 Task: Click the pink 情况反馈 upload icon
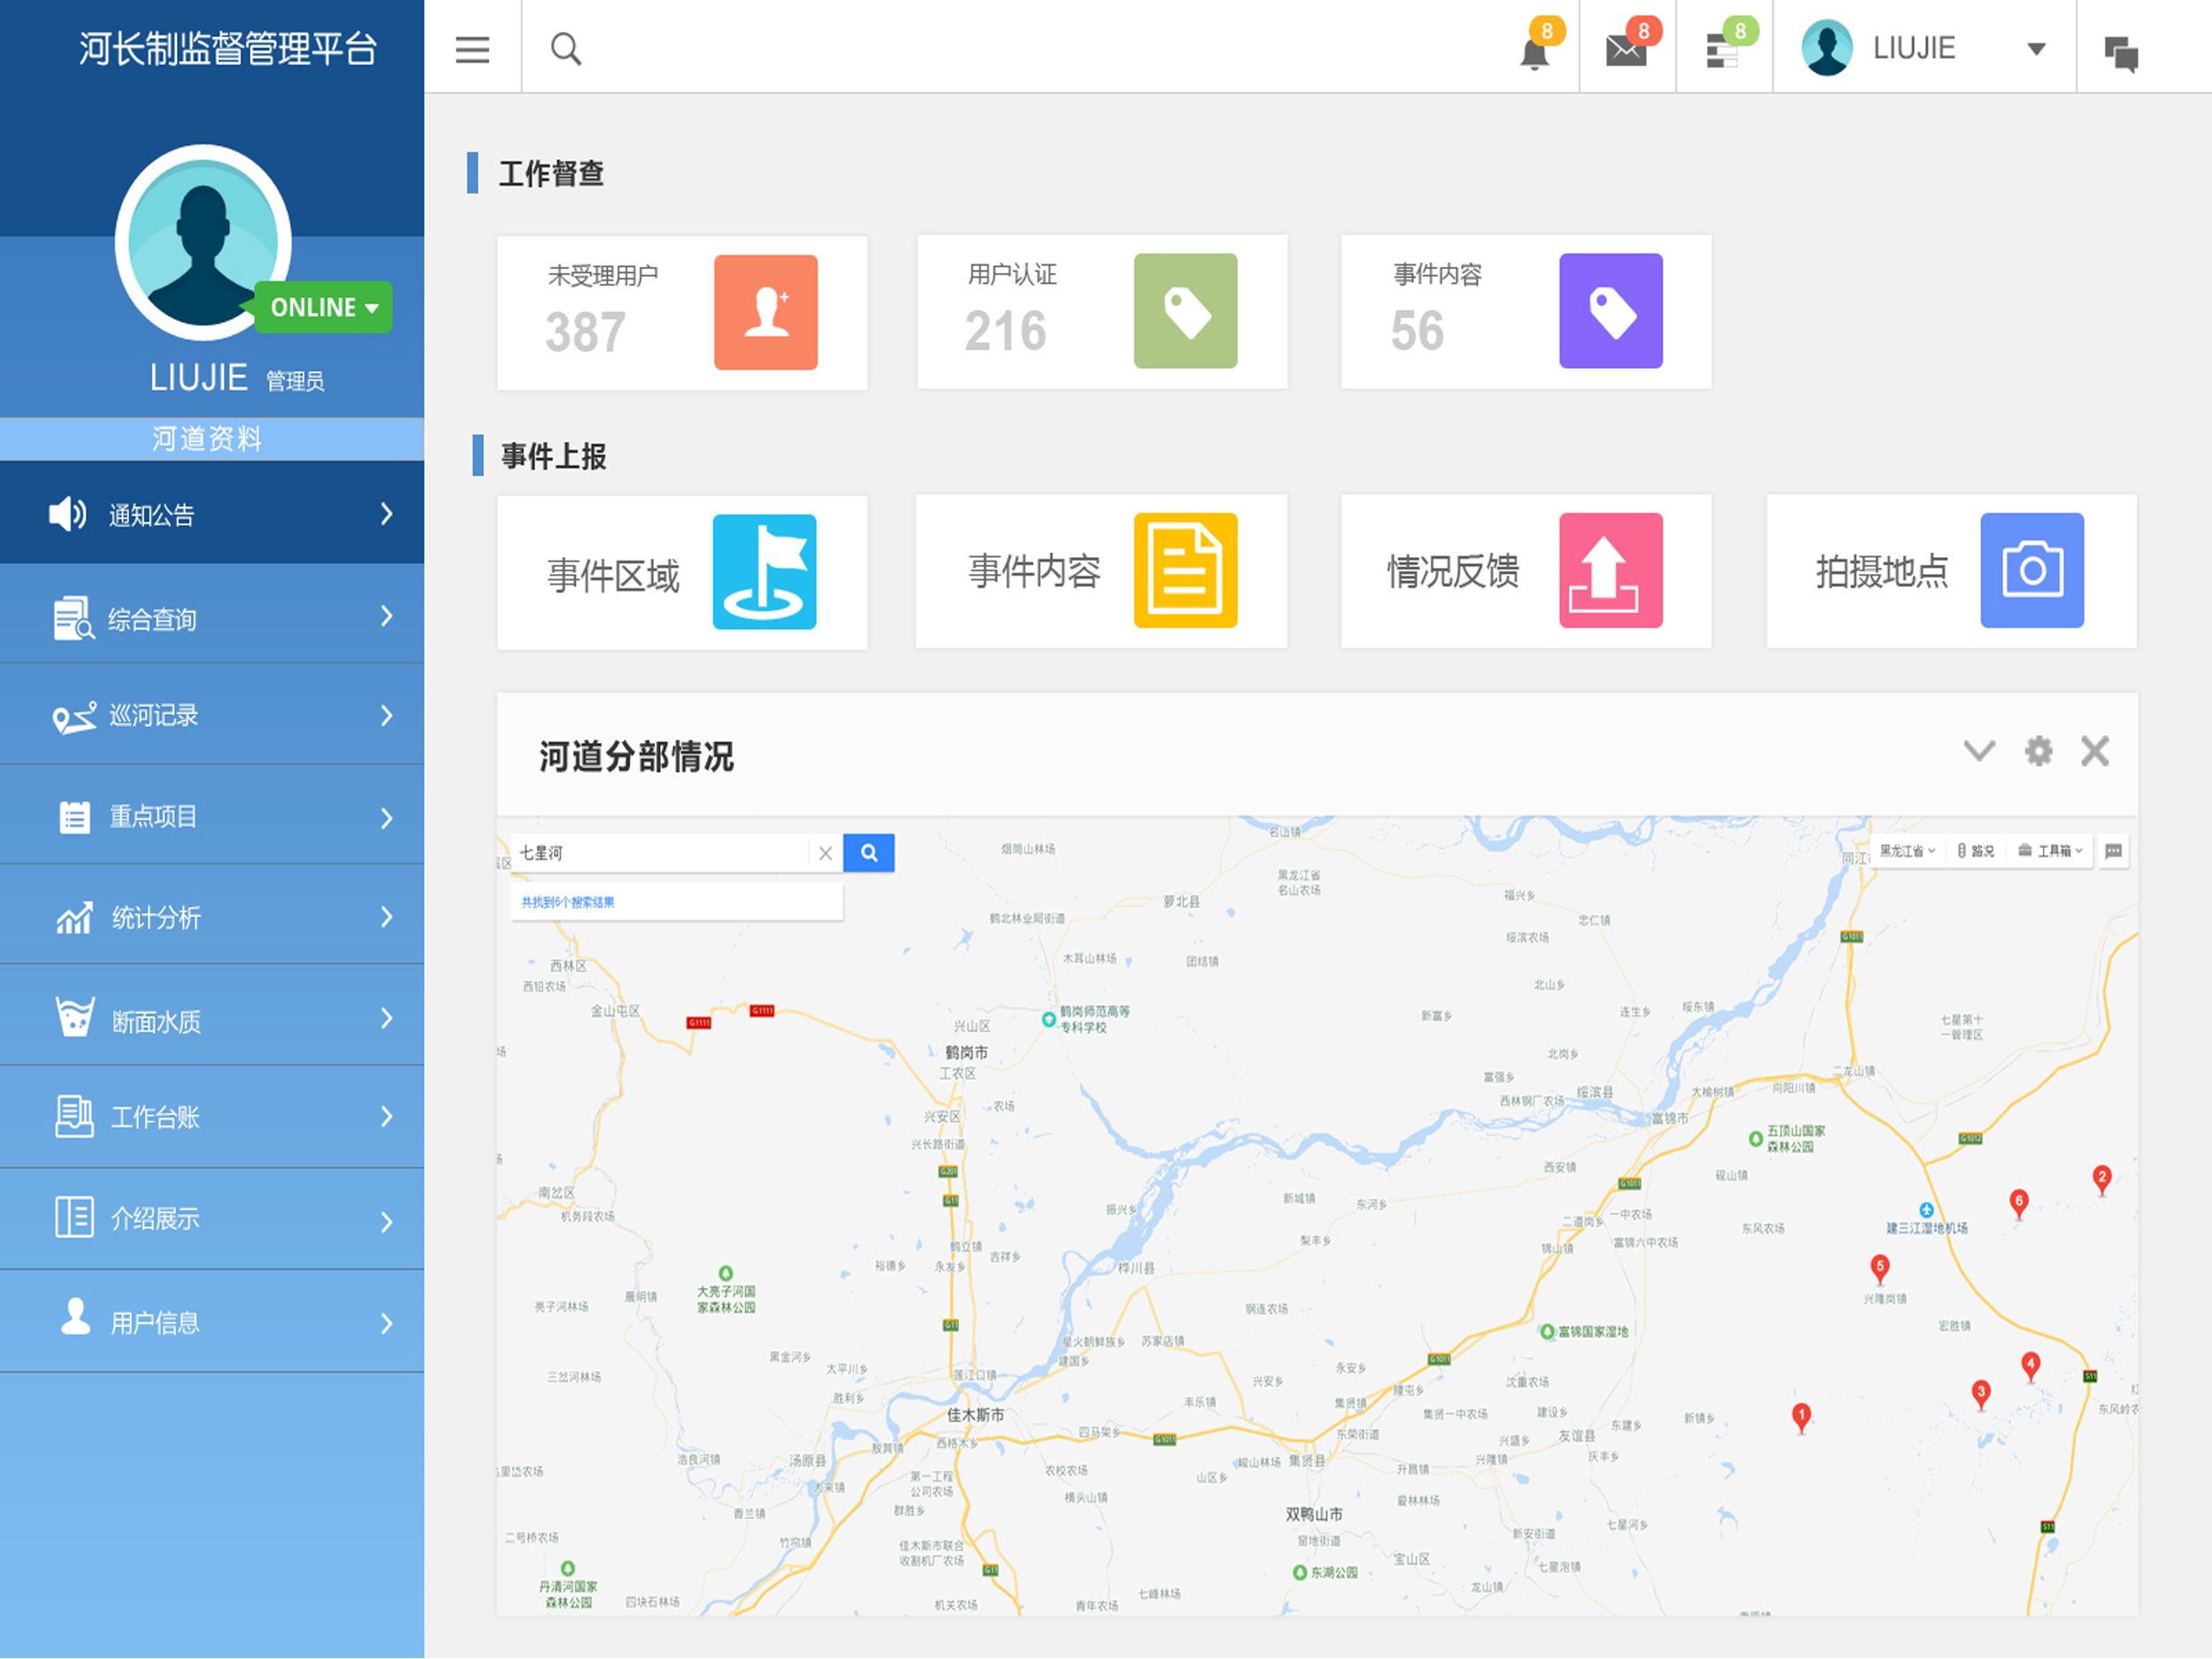[1610, 570]
